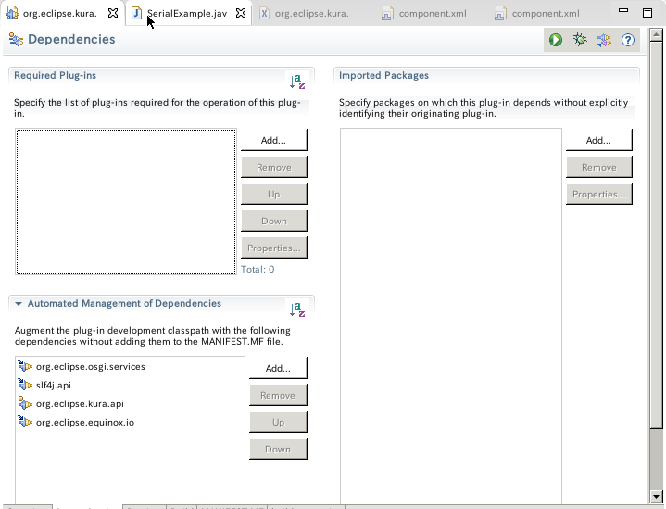Select org.eclipse.osgi.services in the dependency list
The width and height of the screenshot is (666, 509).
(91, 366)
